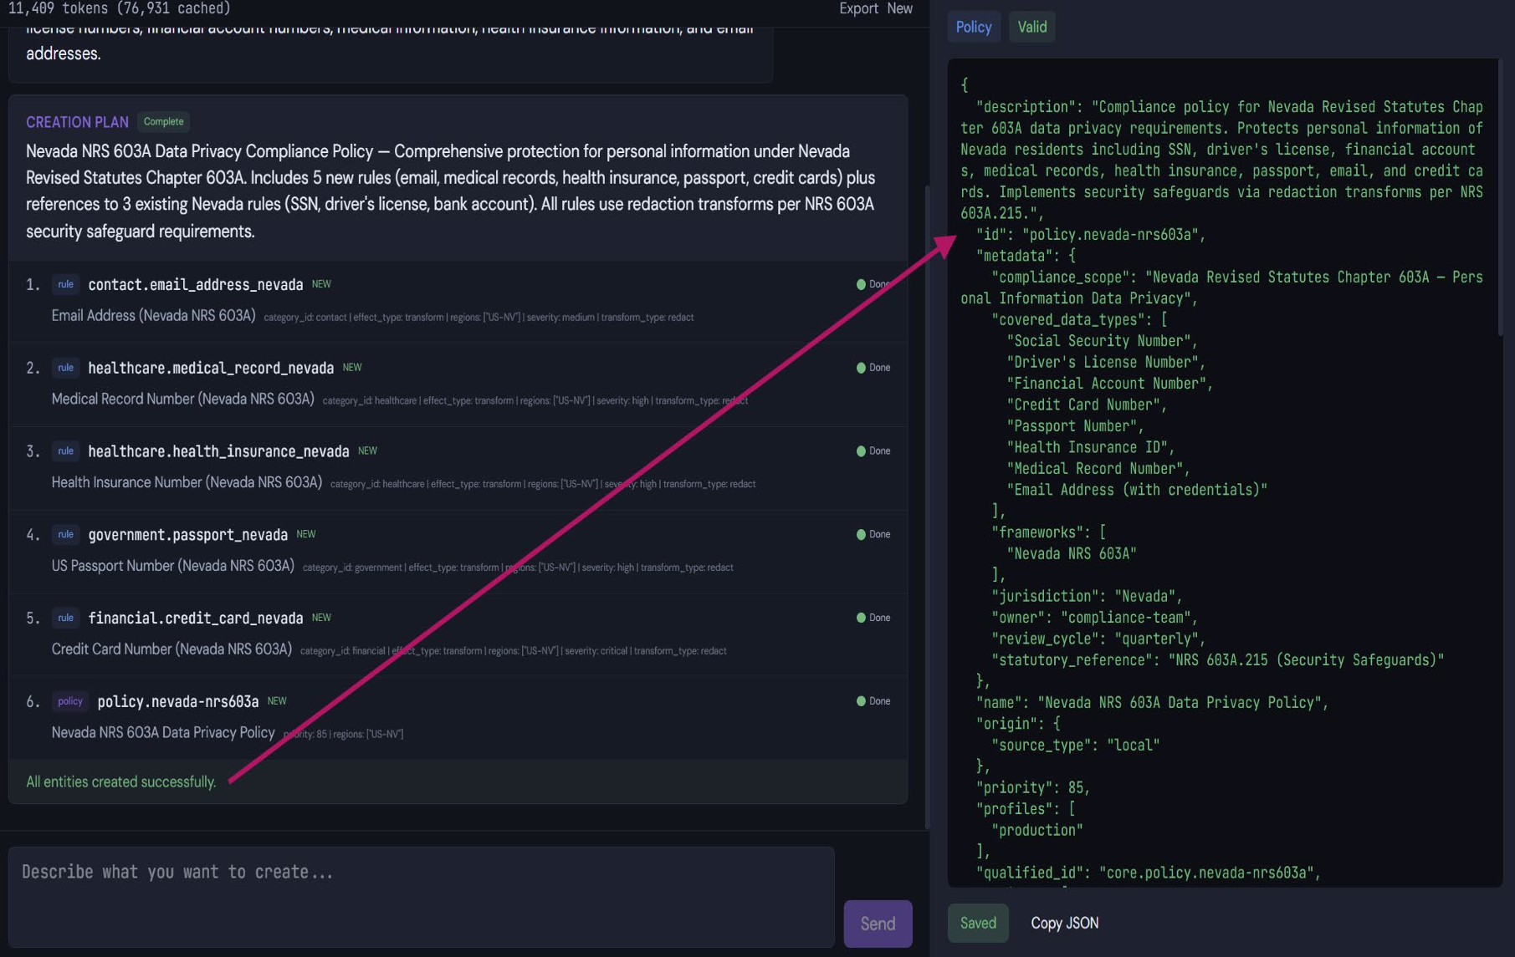
Task: Click the green Done dot for medical record rule
Action: [861, 368]
